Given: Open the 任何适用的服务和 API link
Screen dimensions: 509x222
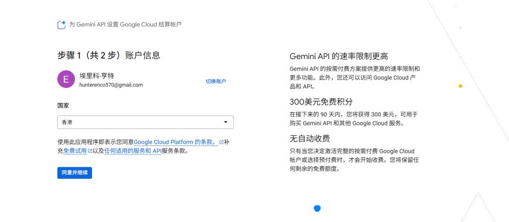Looking at the screenshot, I should 133,151.
